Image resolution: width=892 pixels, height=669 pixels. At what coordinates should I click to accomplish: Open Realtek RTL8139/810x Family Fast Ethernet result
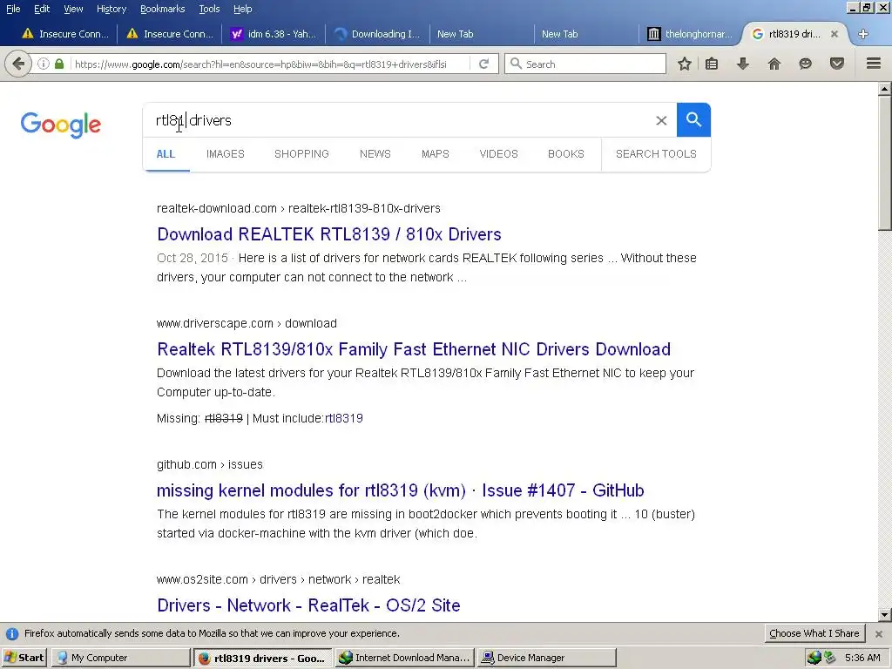(414, 349)
